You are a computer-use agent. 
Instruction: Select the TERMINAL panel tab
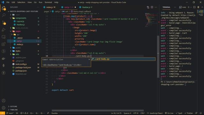(x=166, y=7)
